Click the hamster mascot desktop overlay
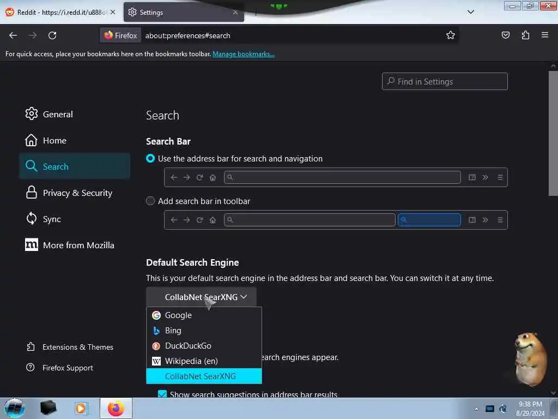The height and width of the screenshot is (419, 558). point(530,360)
